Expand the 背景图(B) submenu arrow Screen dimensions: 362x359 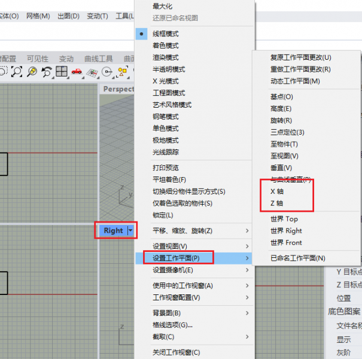coord(247,313)
